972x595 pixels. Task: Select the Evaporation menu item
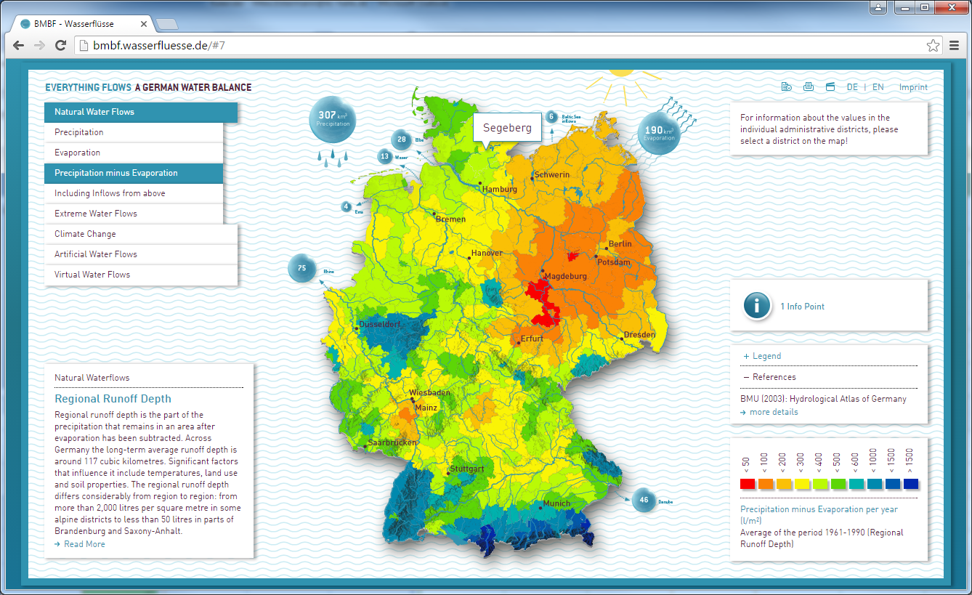click(134, 153)
